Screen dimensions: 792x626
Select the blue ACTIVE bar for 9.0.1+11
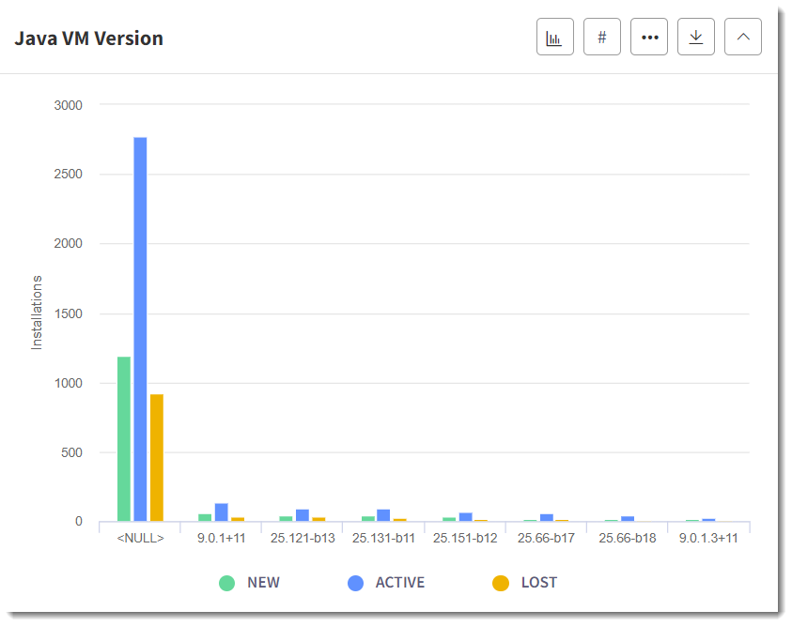[x=221, y=512]
